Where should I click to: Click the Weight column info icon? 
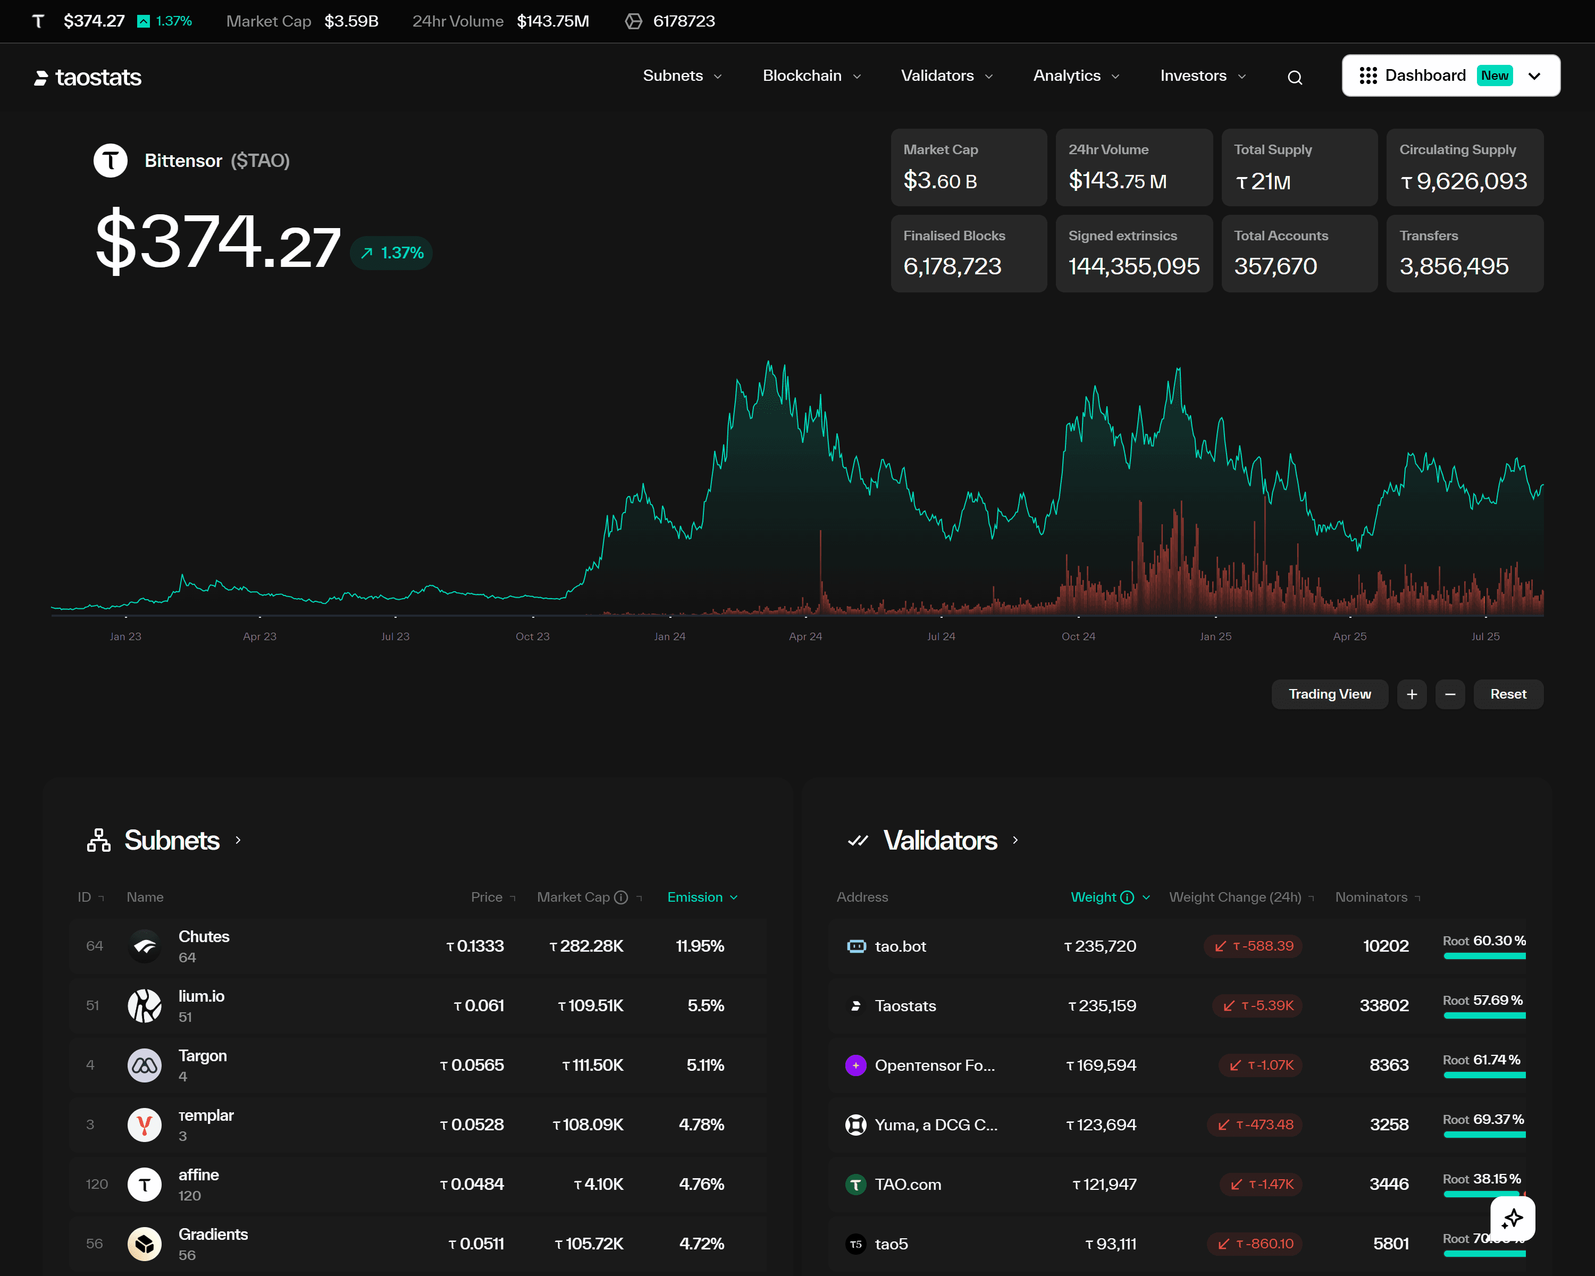(x=1127, y=897)
